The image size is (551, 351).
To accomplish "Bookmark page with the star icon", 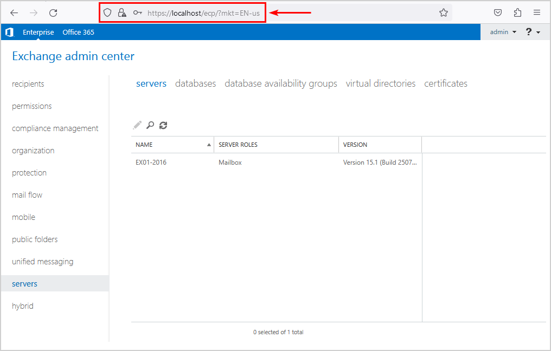I will pyautogui.click(x=444, y=13).
